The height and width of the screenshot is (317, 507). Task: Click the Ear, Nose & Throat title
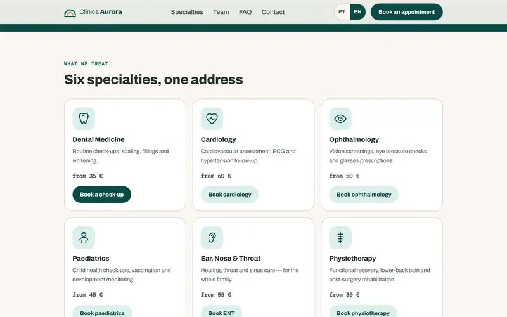click(x=231, y=258)
